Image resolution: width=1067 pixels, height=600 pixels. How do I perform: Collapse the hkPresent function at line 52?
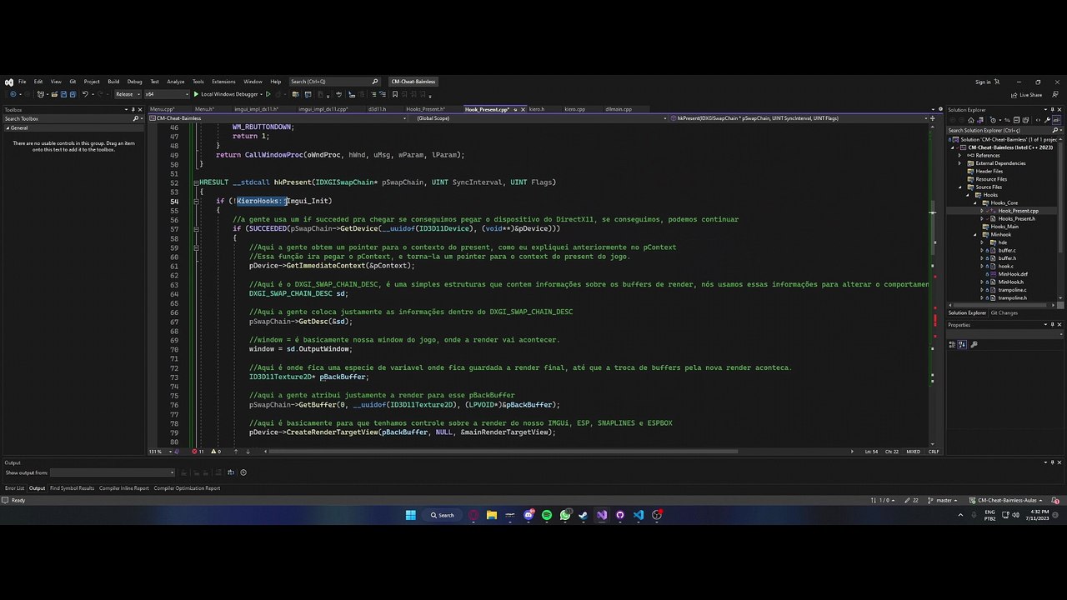(196, 182)
